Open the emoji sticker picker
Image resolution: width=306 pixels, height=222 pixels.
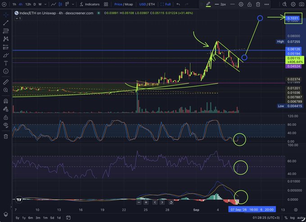point(6,71)
